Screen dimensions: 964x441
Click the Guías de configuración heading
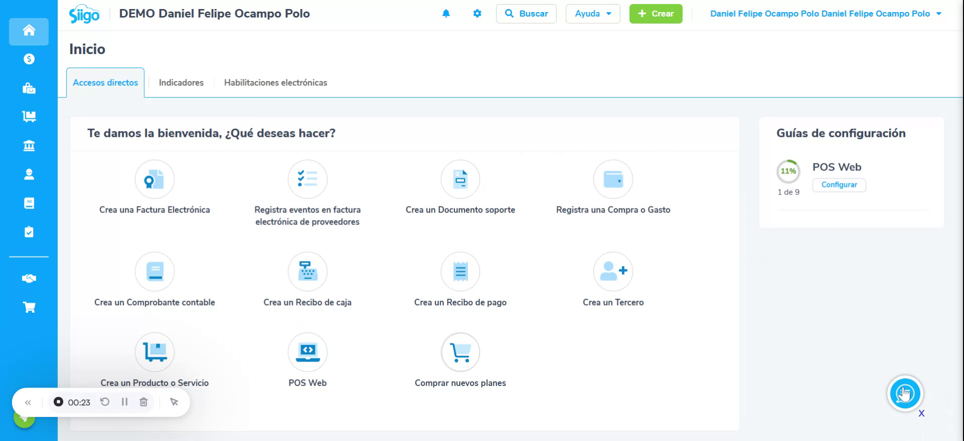coord(841,133)
